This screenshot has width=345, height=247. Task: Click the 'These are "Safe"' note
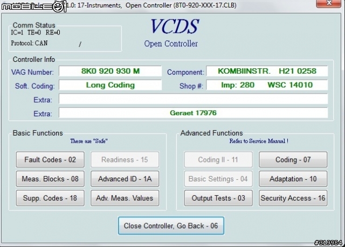click(x=89, y=141)
